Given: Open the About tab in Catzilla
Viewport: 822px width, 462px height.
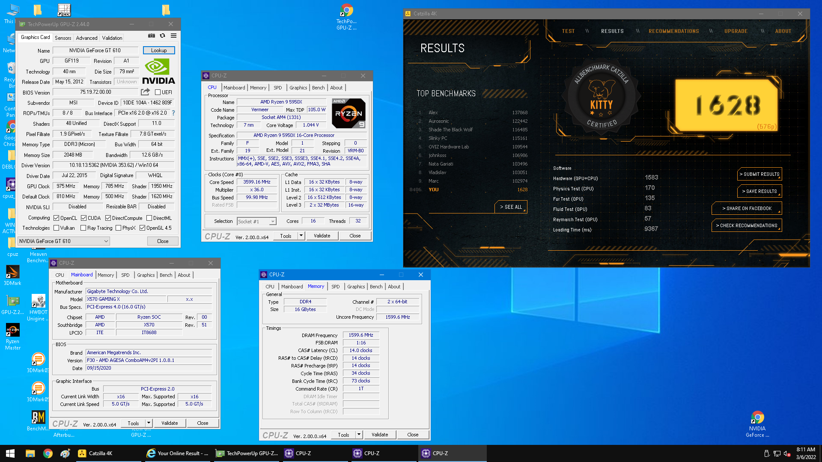Looking at the screenshot, I should pos(783,31).
